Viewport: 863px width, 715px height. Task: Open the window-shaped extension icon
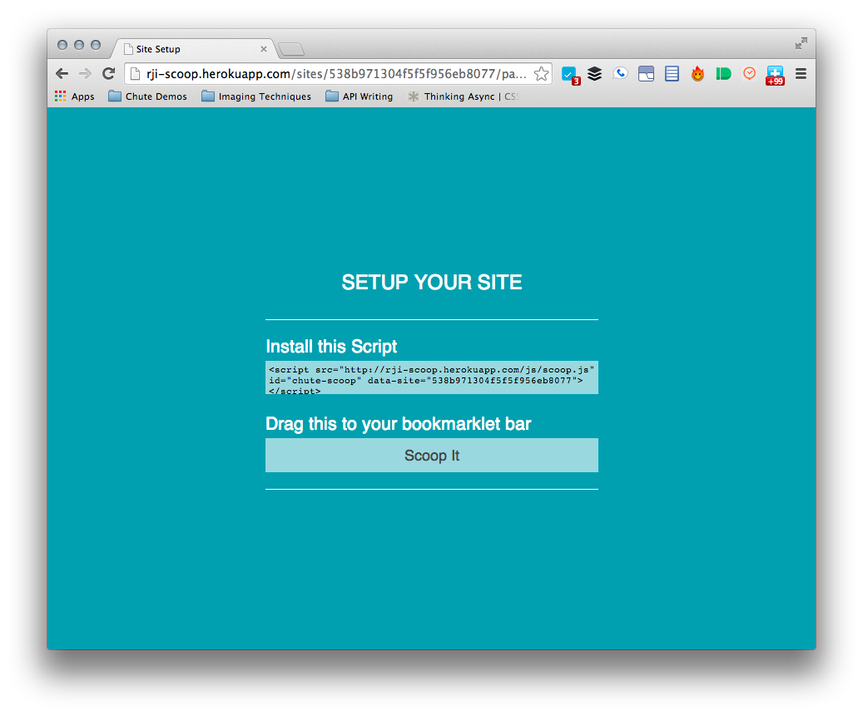pyautogui.click(x=646, y=74)
